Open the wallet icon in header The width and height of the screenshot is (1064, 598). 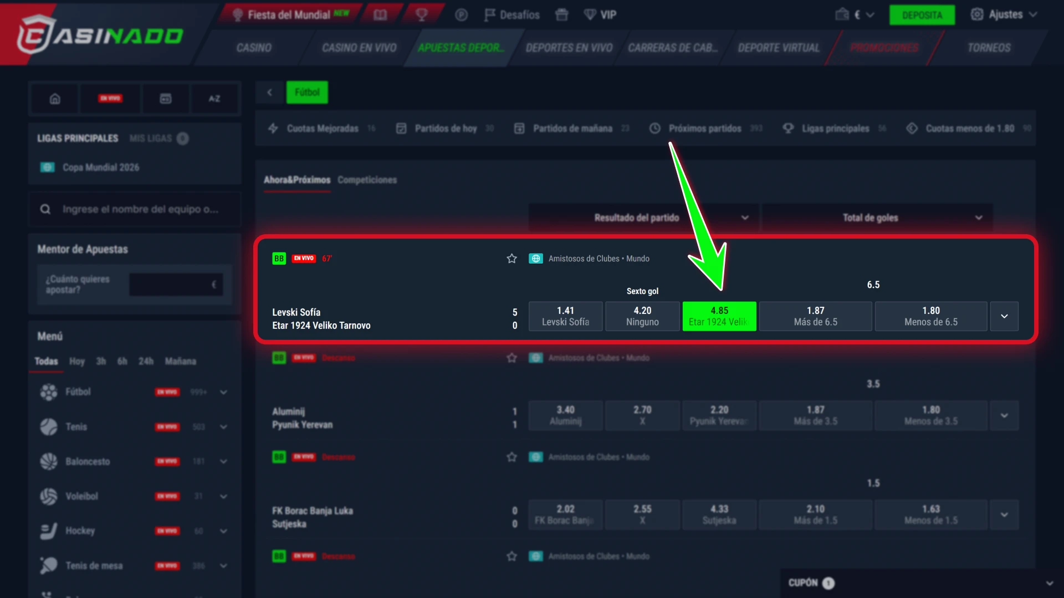pos(842,14)
